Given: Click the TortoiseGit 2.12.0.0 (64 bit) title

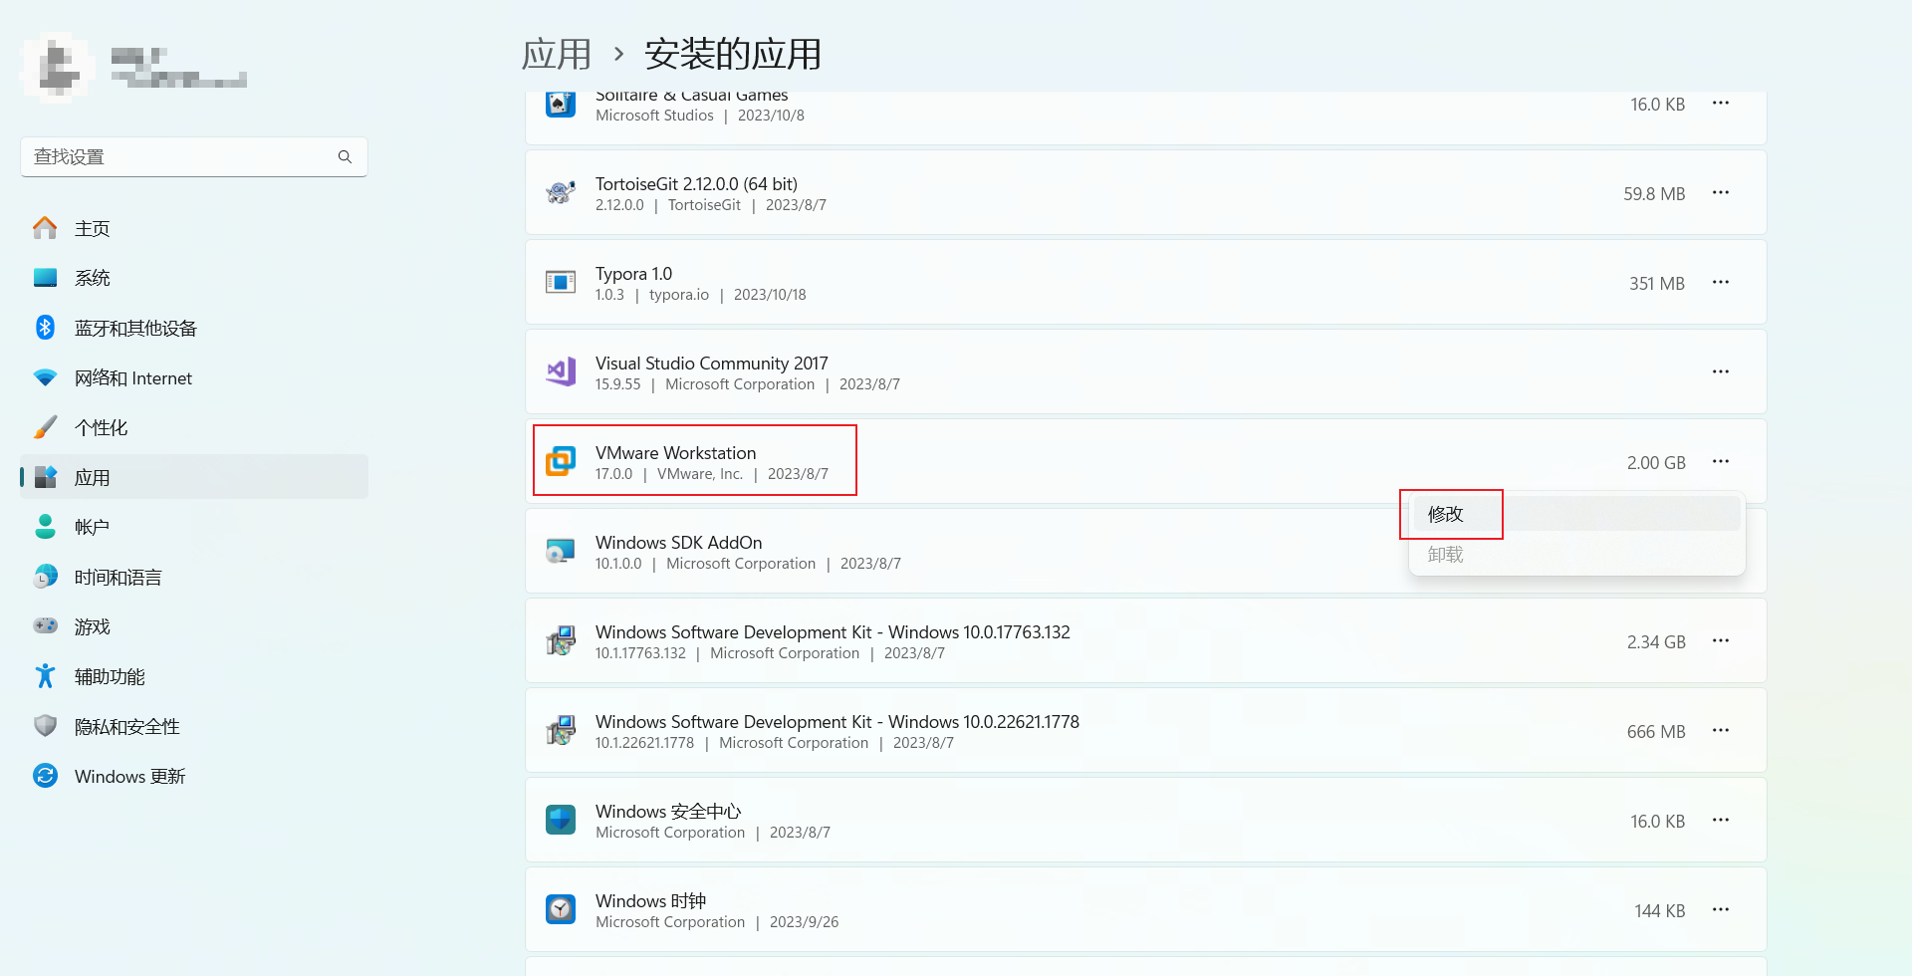Looking at the screenshot, I should (x=696, y=184).
